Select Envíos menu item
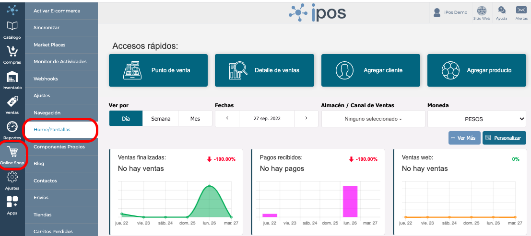This screenshot has height=236, width=531. (x=61, y=197)
